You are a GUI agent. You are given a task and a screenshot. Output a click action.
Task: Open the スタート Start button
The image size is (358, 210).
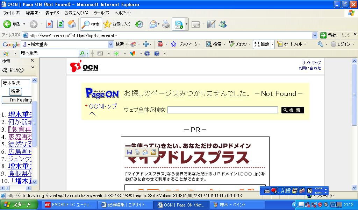(x=19, y=205)
